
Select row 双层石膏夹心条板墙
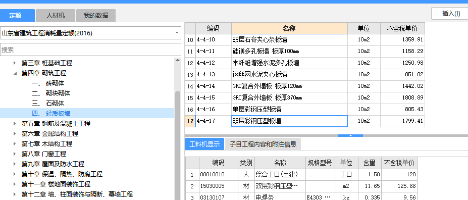pos(305,39)
